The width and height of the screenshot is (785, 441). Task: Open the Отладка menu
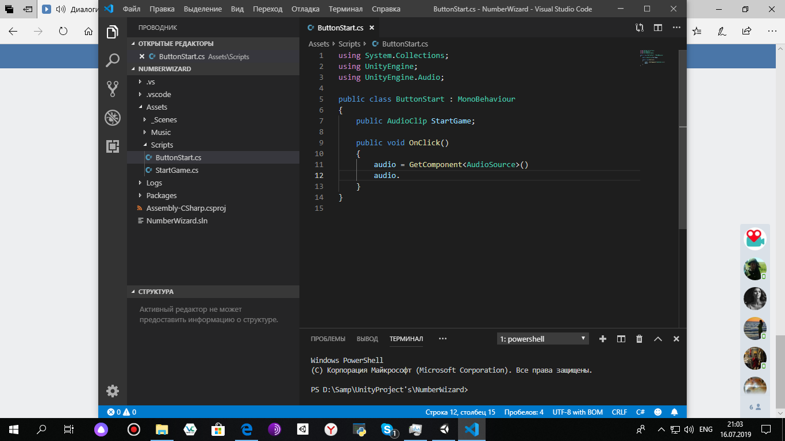click(306, 9)
